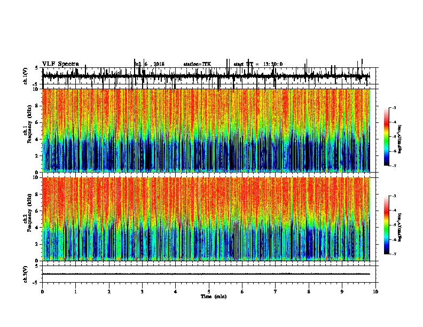Select the ch.2 "Frequency (kHz)" axis label
The width and height of the screenshot is (423, 327).
[x=29, y=213]
